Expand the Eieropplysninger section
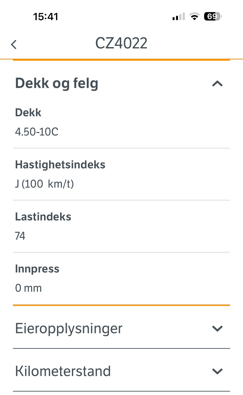243x395 pixels. [217, 329]
